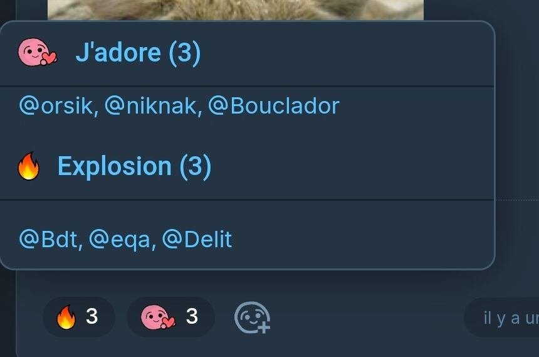Viewport: 539px width, 357px height.
Task: Go to the @eqa user mention
Action: point(122,239)
